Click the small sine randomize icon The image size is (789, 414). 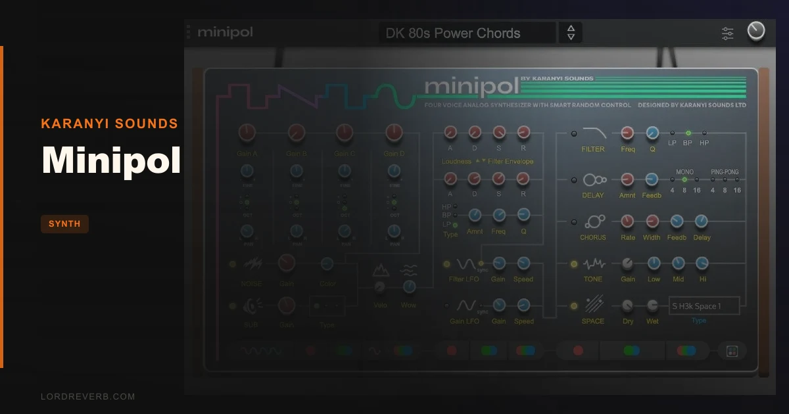(x=374, y=351)
